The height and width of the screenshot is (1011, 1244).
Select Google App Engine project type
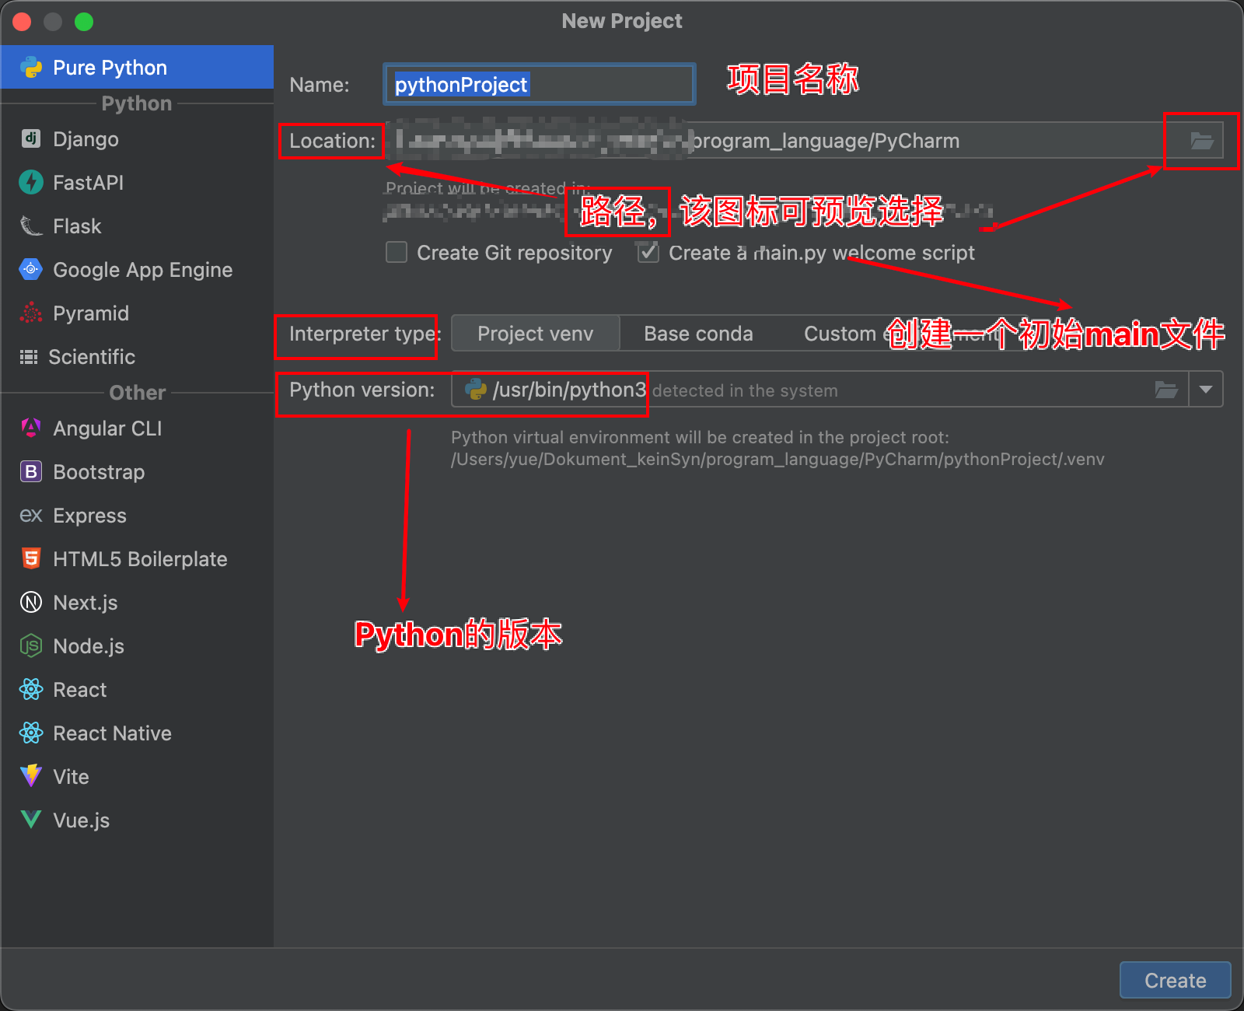(x=137, y=269)
